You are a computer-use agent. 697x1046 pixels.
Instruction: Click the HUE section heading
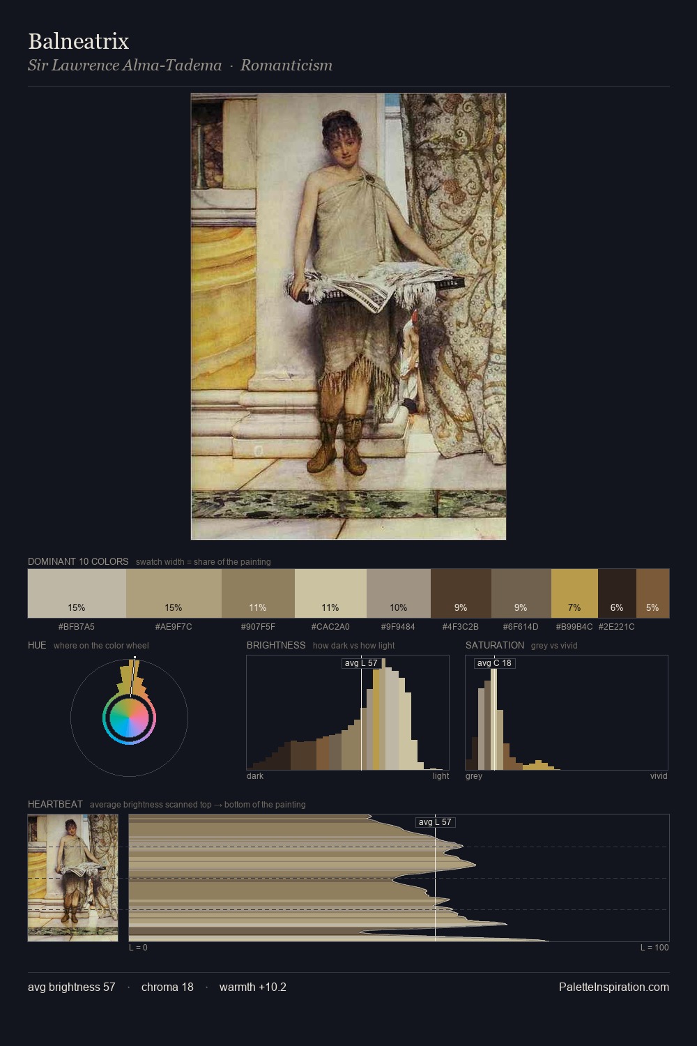click(37, 645)
